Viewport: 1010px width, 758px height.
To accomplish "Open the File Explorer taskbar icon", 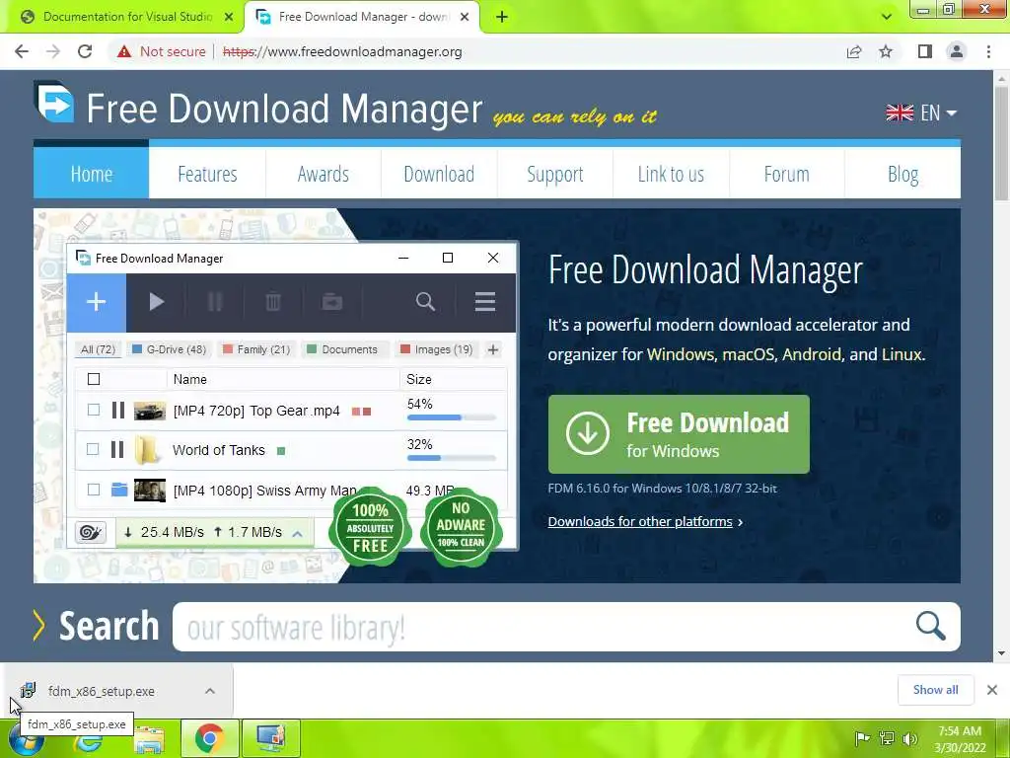I will pyautogui.click(x=149, y=740).
